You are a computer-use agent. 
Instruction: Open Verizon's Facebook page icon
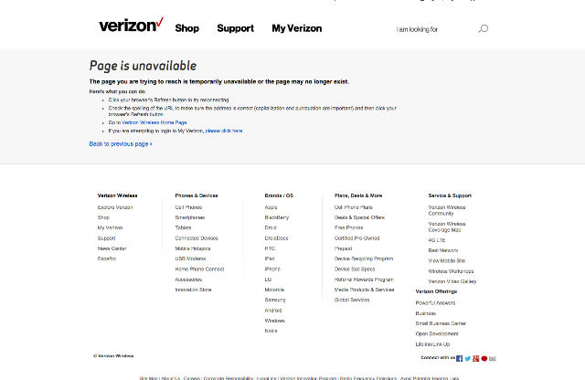pos(459,358)
